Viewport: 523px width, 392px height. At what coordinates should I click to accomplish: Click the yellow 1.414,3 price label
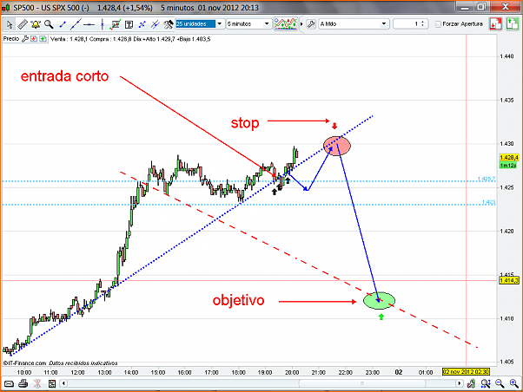point(509,280)
